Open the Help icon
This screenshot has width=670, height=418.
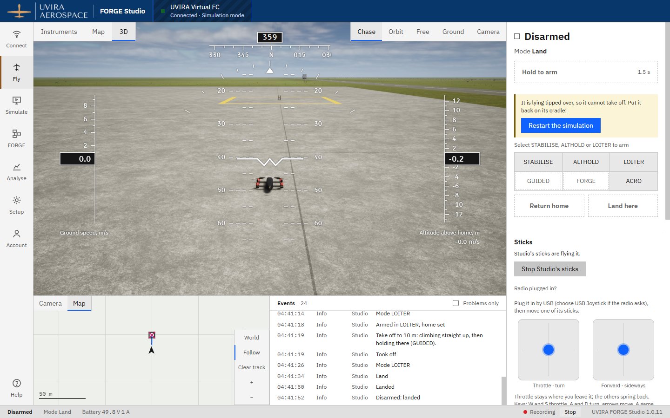point(16,388)
